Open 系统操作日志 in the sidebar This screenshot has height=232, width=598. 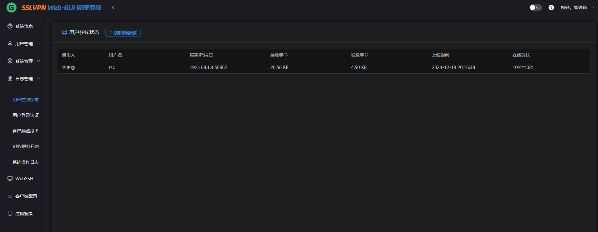coord(26,162)
